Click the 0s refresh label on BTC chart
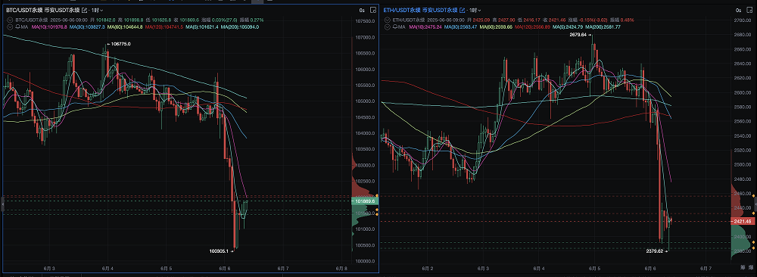This screenshot has height=277, width=757. [x=362, y=10]
